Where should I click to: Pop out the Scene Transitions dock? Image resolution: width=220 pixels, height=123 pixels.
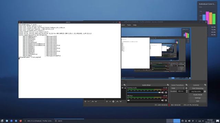[186, 85]
